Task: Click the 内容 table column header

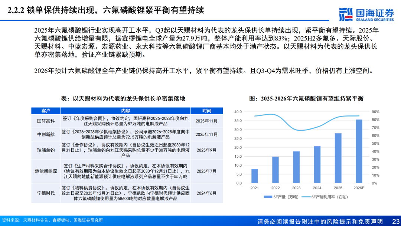Action: point(125,111)
